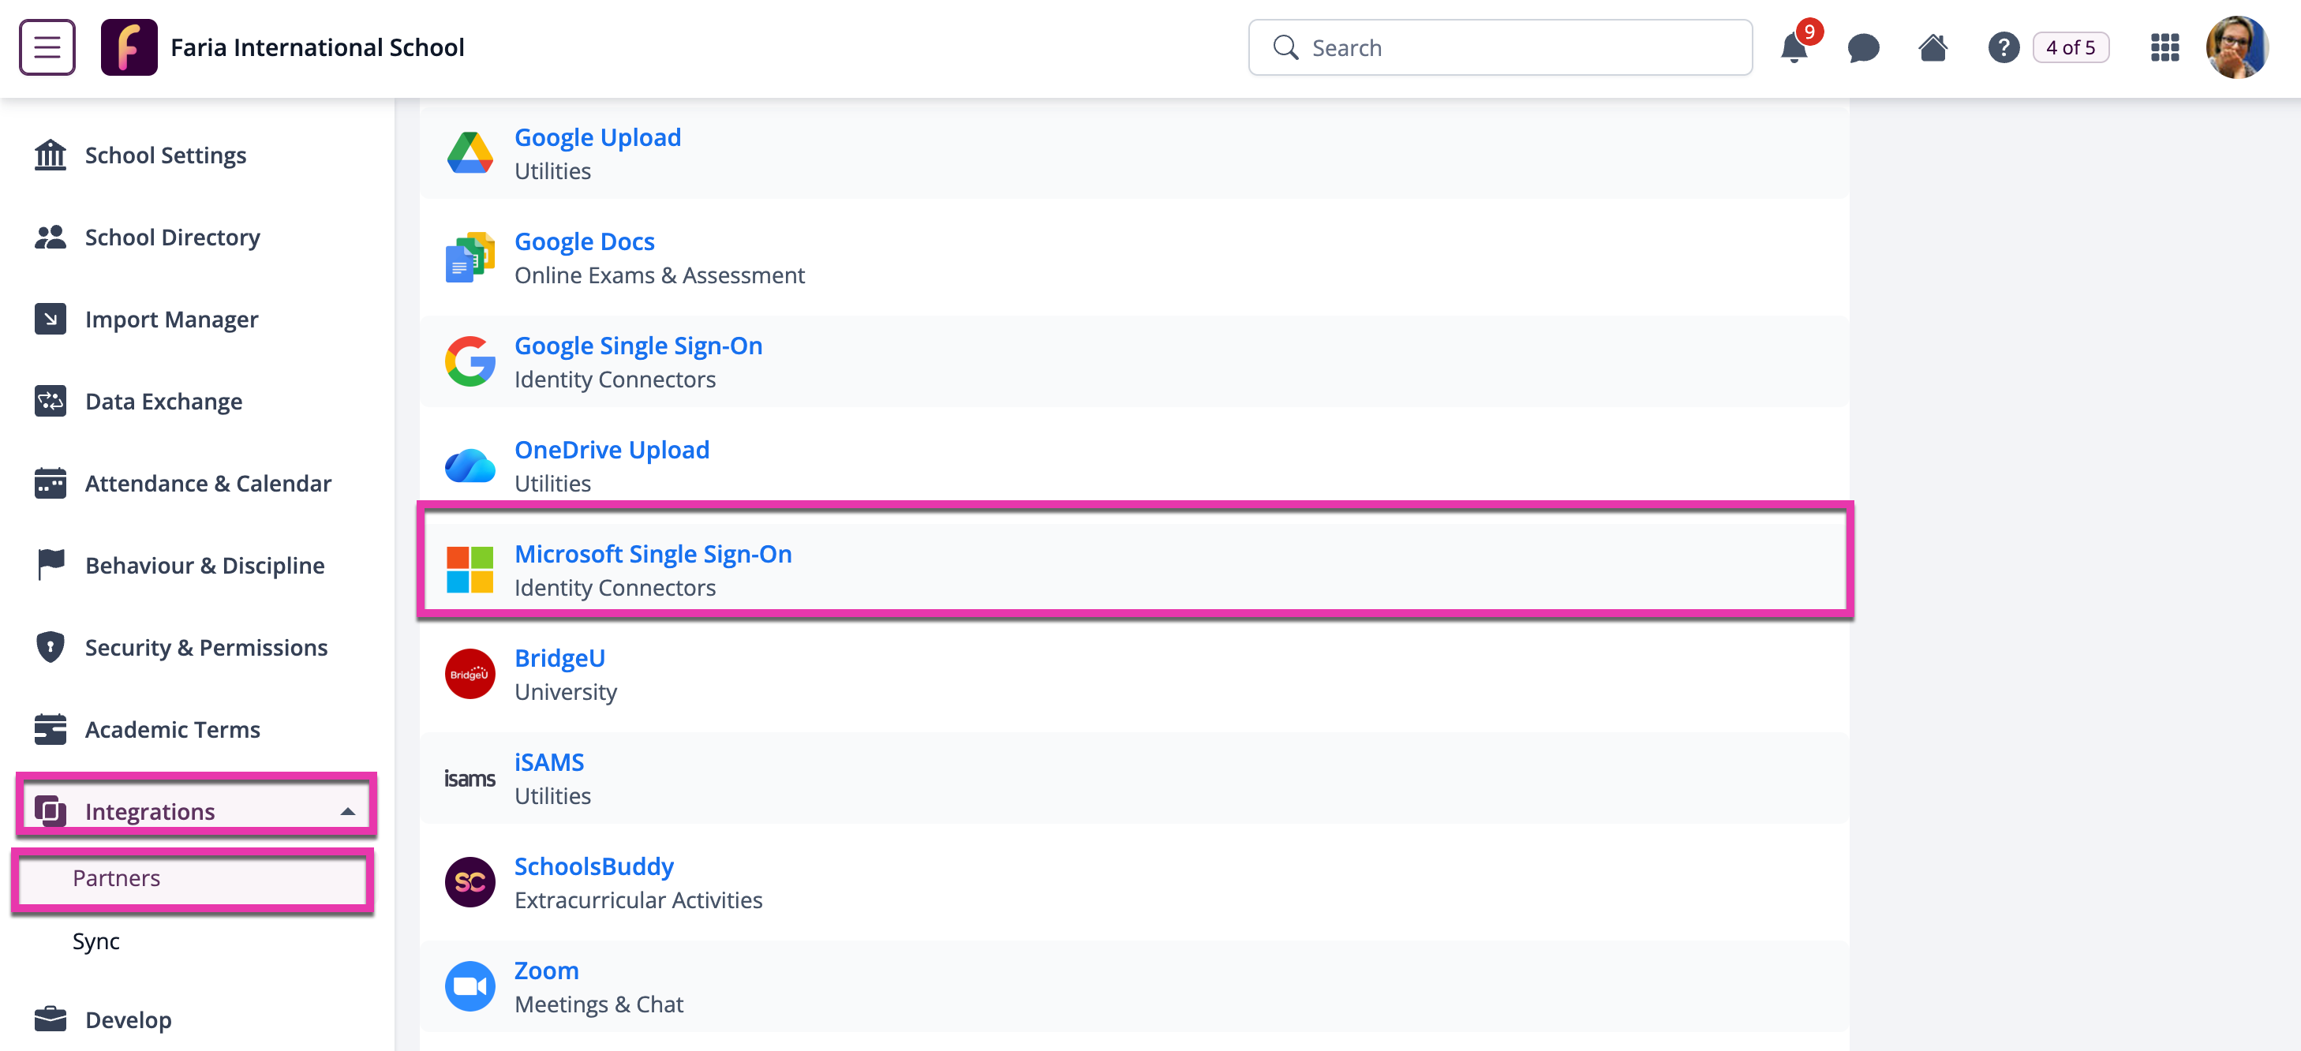Screen dimensions: 2301x1051
Task: Click the Academic Terms icon
Action: pyautogui.click(x=50, y=728)
